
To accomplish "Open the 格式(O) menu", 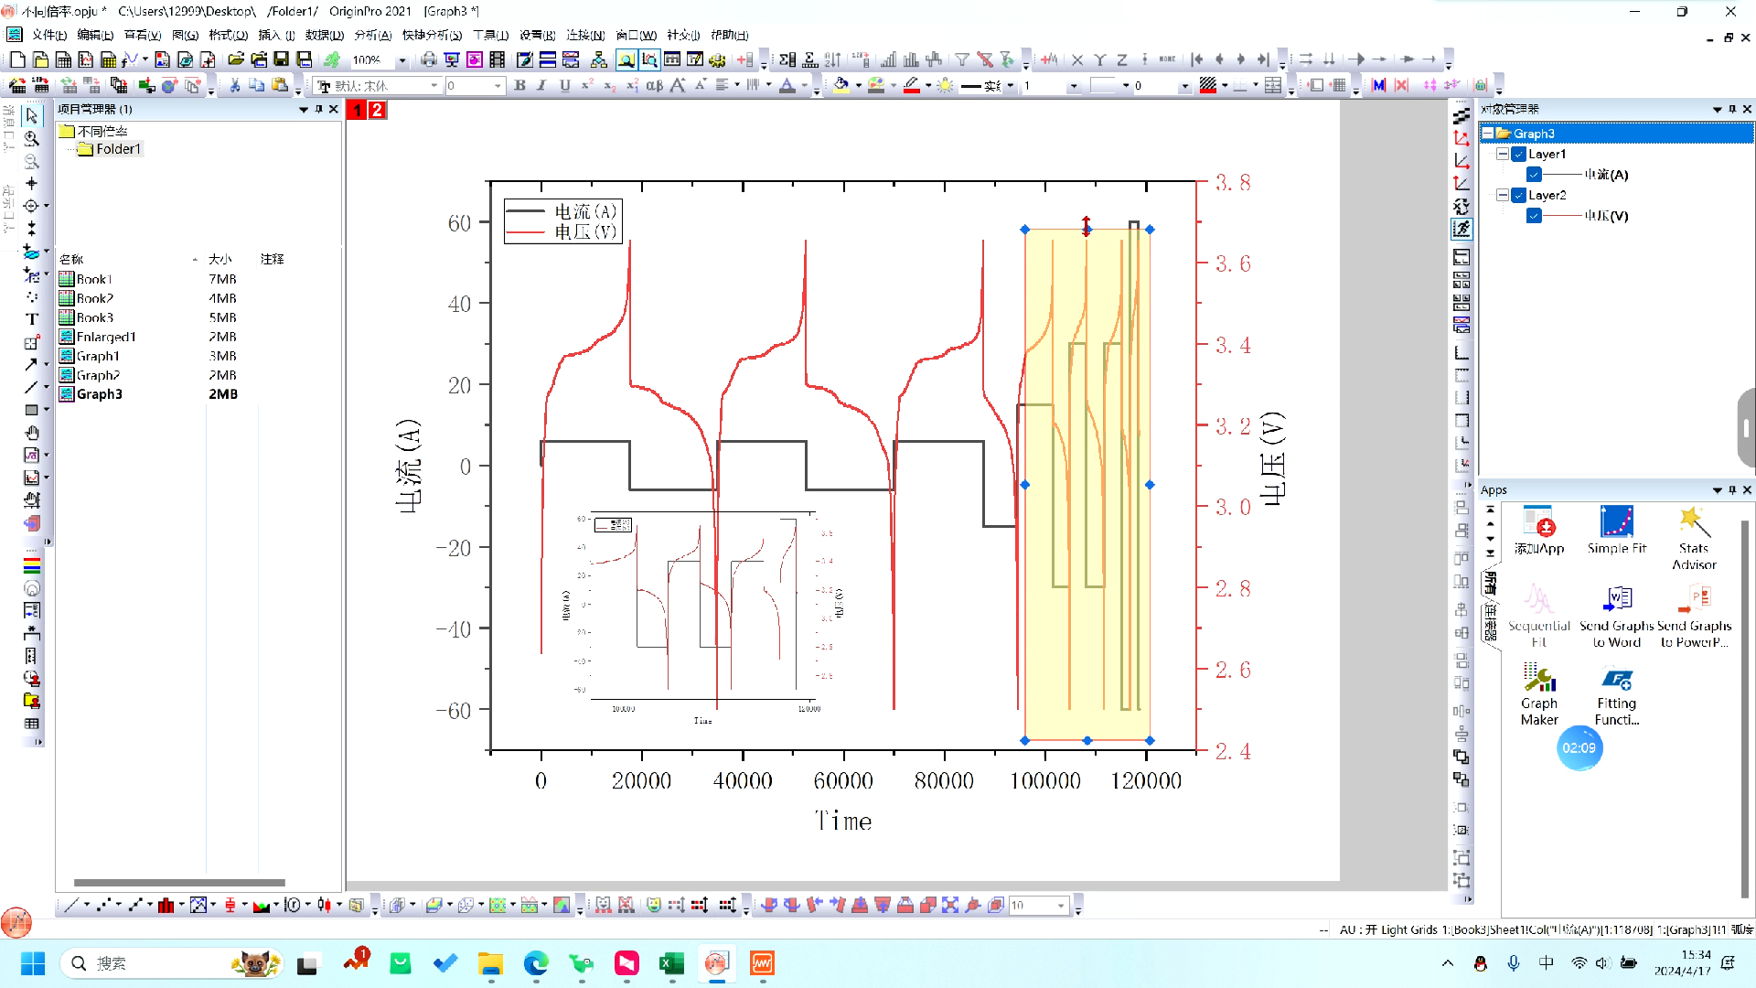I will 228,36.
